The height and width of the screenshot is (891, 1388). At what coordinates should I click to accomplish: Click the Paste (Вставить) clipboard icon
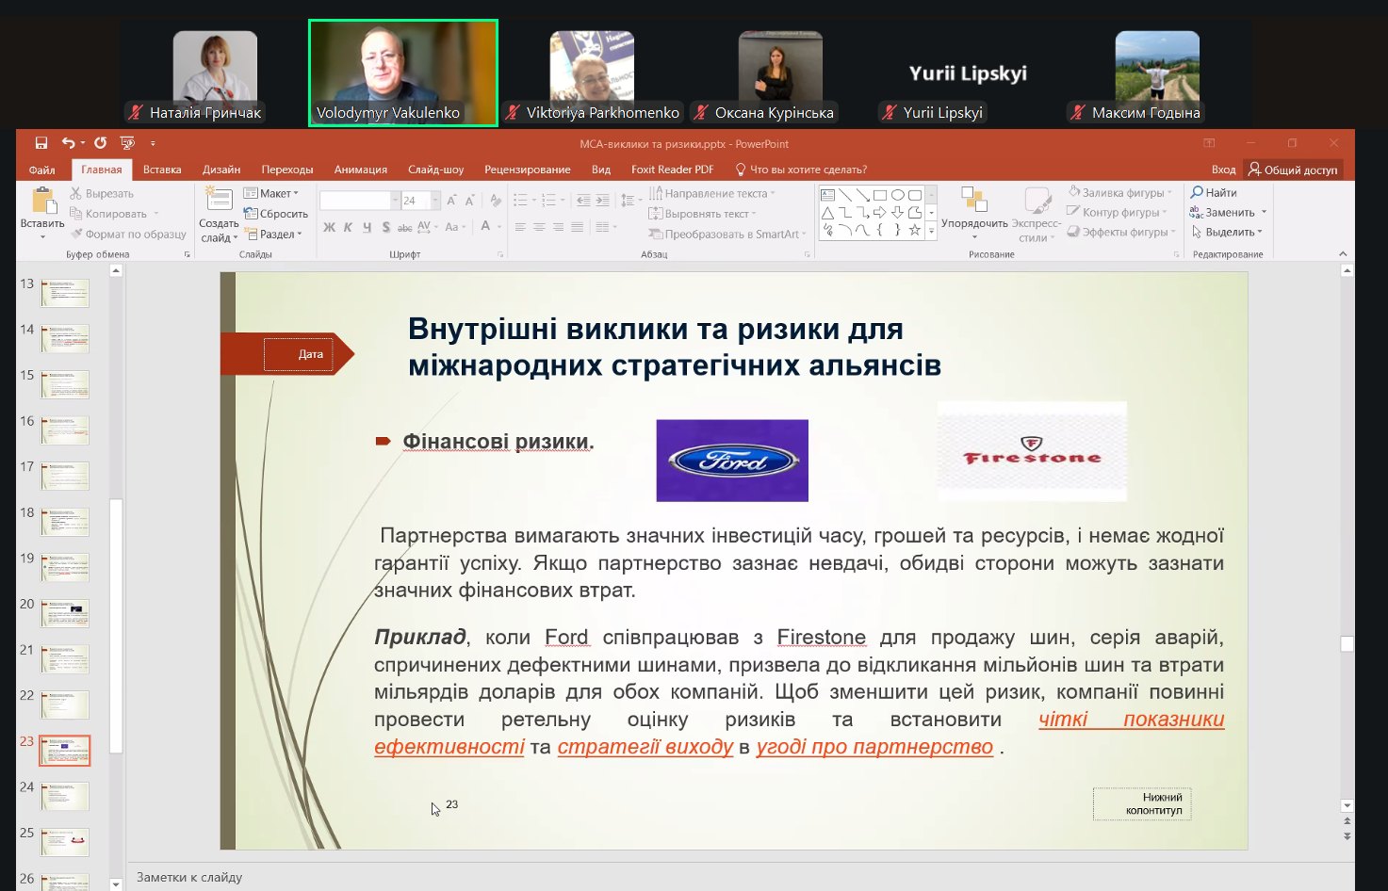tap(42, 202)
